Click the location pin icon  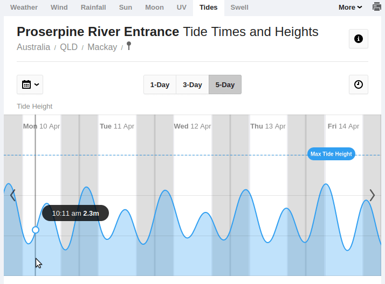pyautogui.click(x=129, y=46)
